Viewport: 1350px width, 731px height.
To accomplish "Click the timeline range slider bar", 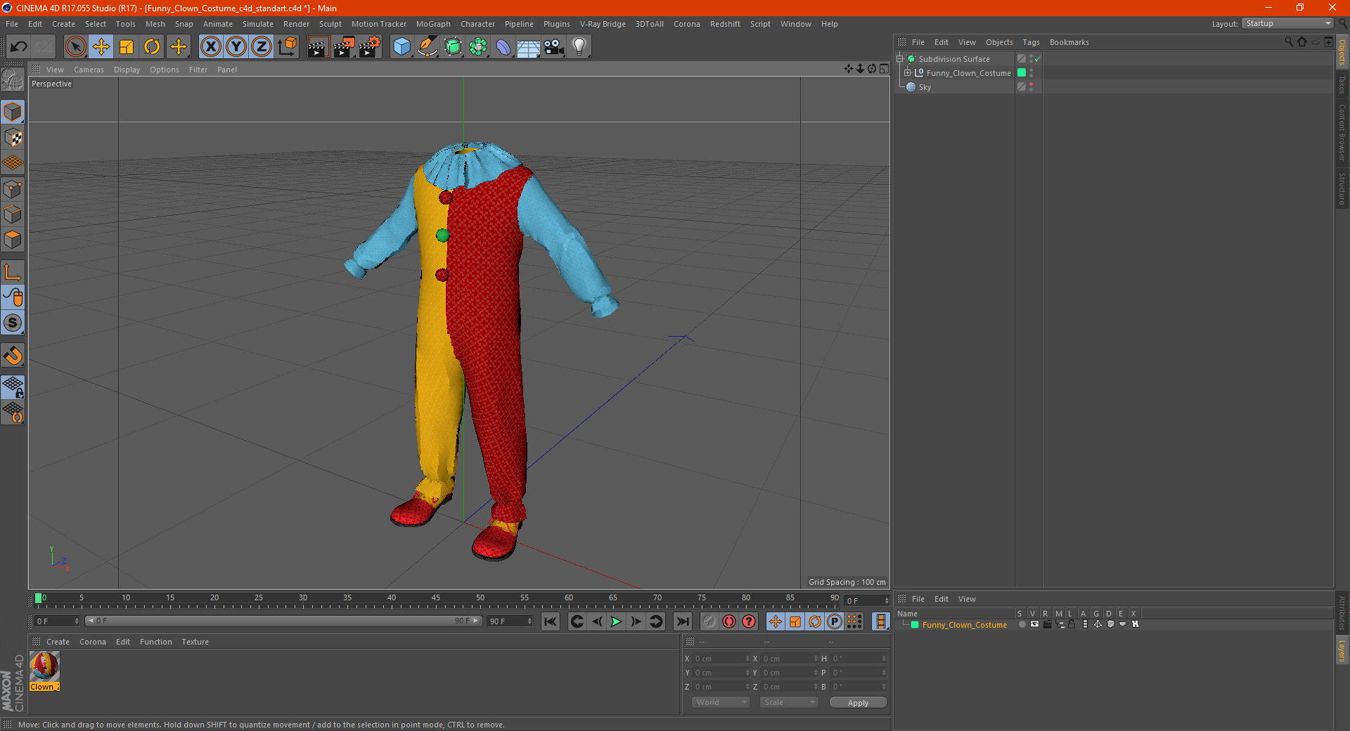I will (283, 621).
